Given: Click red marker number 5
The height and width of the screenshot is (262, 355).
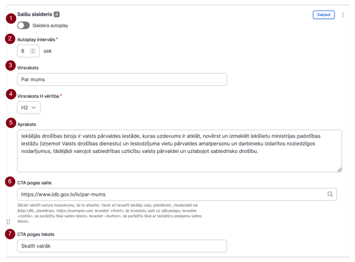Looking at the screenshot, I should coord(11,123).
